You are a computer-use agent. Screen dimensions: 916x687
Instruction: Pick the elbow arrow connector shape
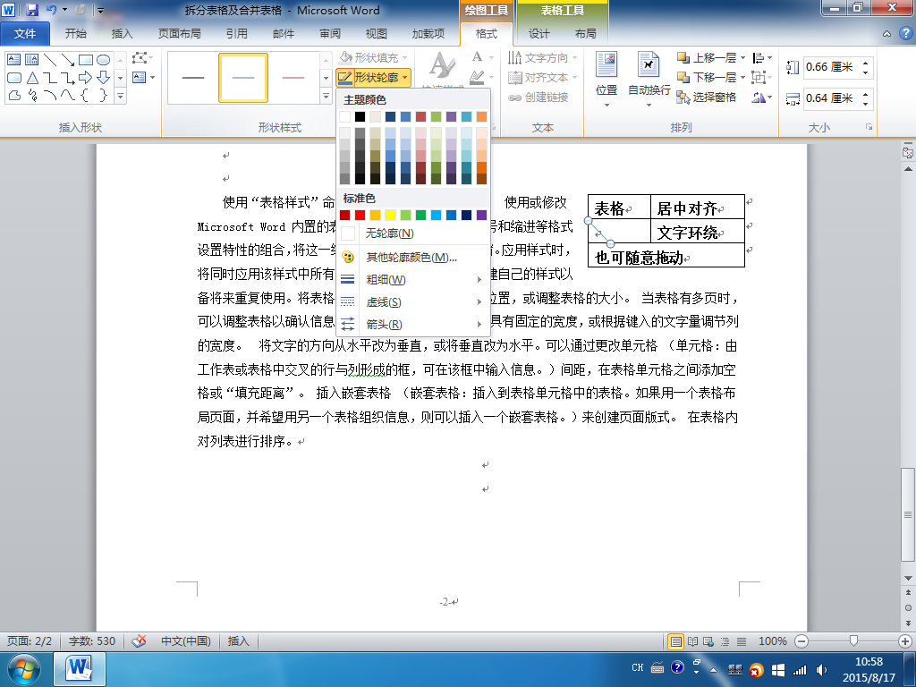68,77
